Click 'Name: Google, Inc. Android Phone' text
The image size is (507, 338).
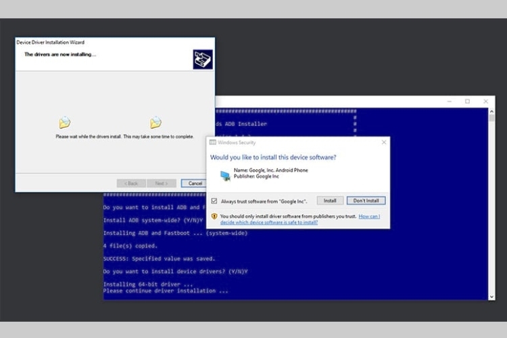coord(270,170)
